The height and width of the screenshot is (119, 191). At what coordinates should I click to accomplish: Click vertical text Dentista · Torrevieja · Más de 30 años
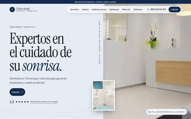coord(99,42)
